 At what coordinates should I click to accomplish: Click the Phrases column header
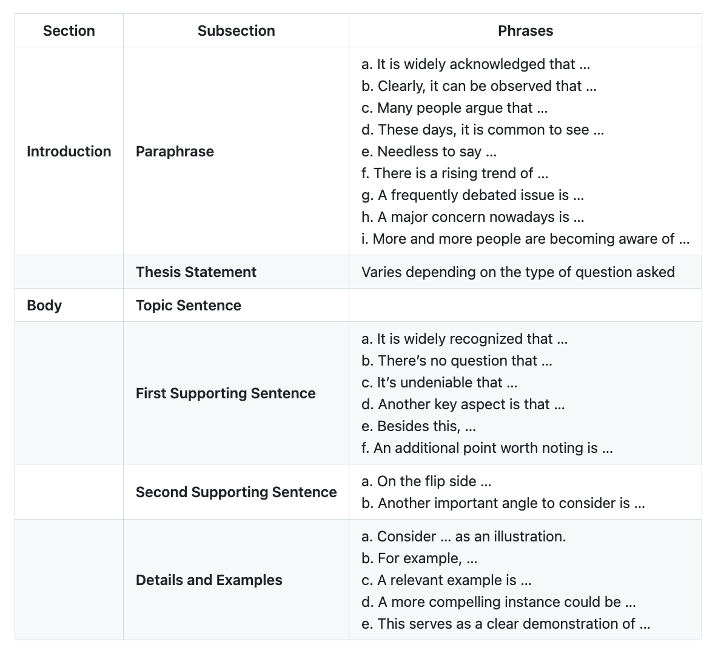(x=525, y=31)
